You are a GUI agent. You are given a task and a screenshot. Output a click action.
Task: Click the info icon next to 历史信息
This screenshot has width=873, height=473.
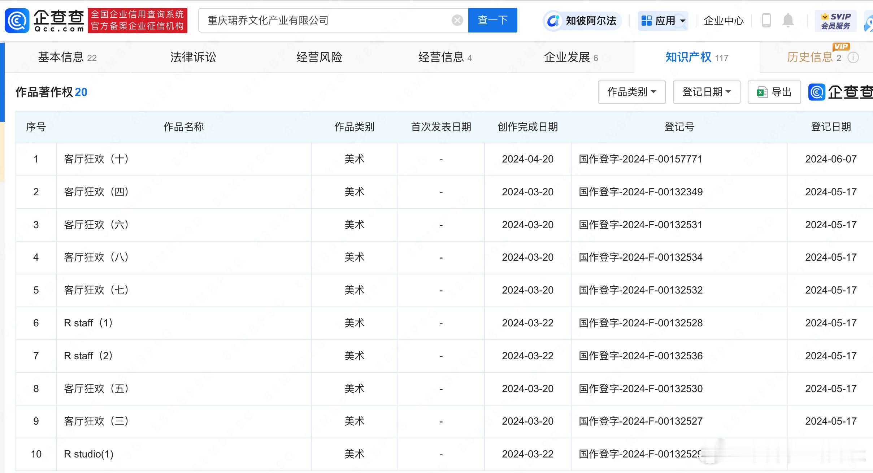(853, 57)
